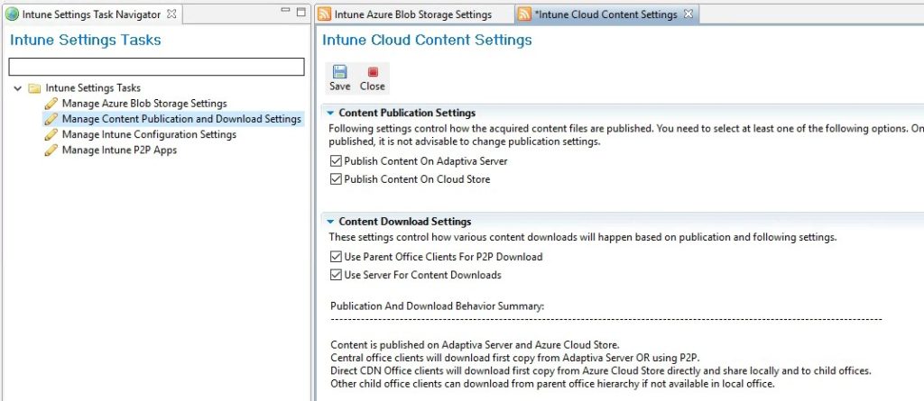Image resolution: width=924 pixels, height=401 pixels.
Task: Click the Intune Settings Tasks panel title
Action: pos(86,40)
